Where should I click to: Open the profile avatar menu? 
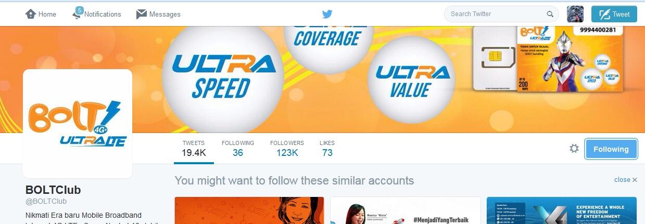(x=575, y=14)
